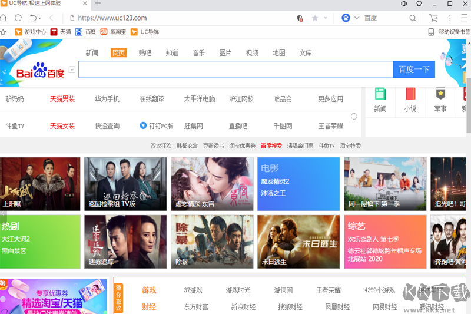Image resolution: width=471 pixels, height=314 pixels.
Task: Click the forward chevron navigation icon
Action: pos(51,18)
